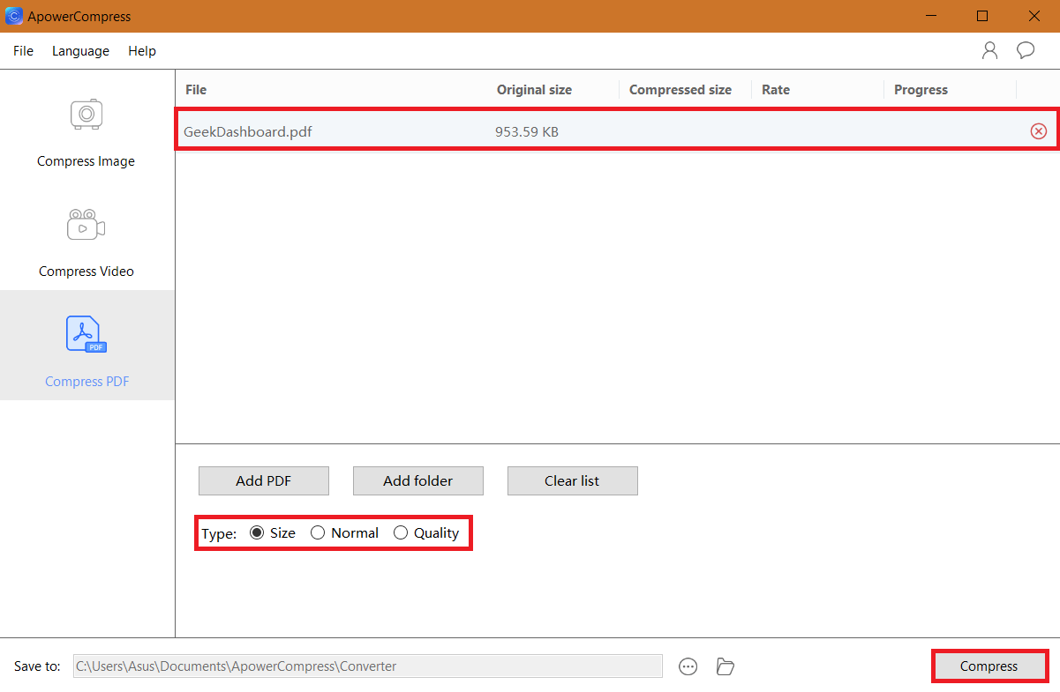Click the ellipsis to change save location
Screen dimensions: 1060x692
[688, 666]
